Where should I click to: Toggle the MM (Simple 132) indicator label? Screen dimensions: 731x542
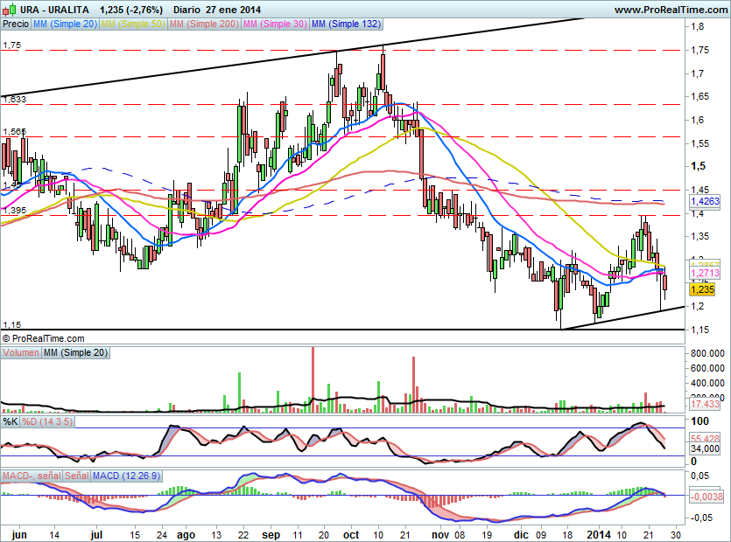[x=347, y=24]
